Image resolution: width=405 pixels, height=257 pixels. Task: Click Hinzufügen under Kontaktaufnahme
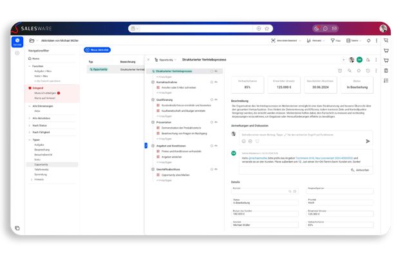(164, 93)
